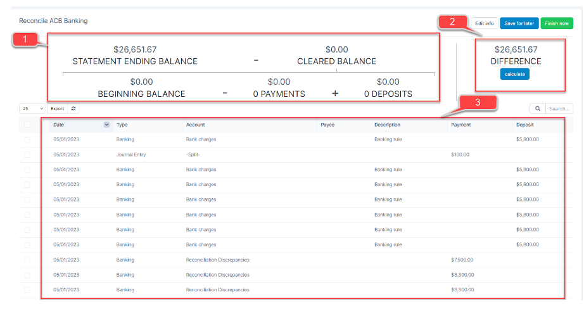Click the magnifying glass search icon
Image resolution: width=584 pixels, height=309 pixels.
pyautogui.click(x=537, y=109)
